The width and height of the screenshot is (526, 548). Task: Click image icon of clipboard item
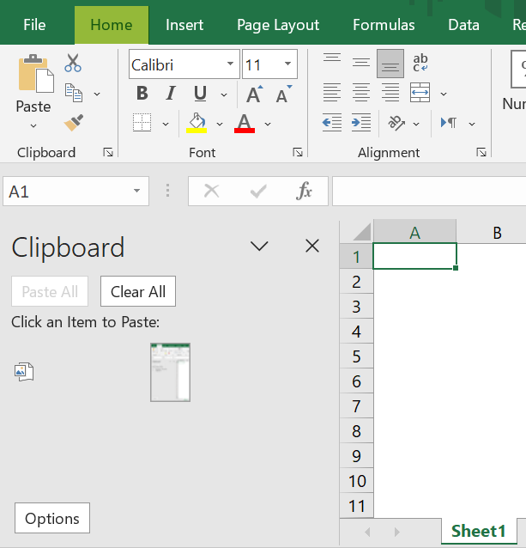point(24,371)
